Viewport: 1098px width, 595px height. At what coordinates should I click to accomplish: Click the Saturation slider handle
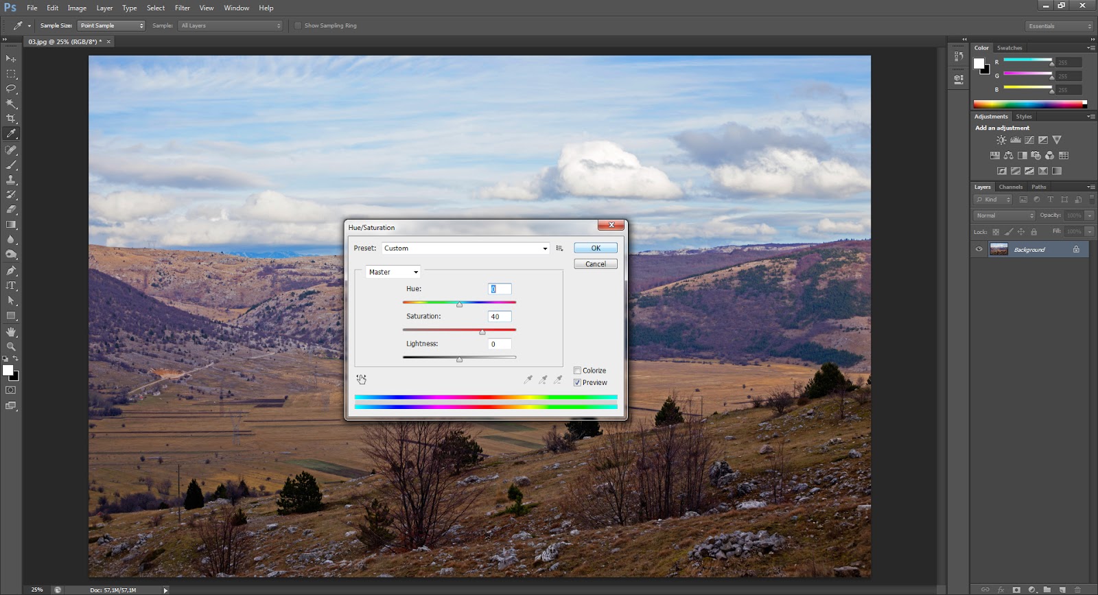click(x=482, y=332)
